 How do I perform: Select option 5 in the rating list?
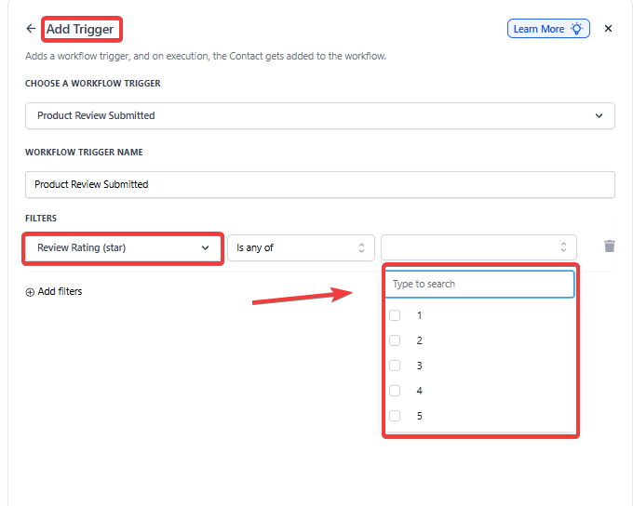(420, 416)
